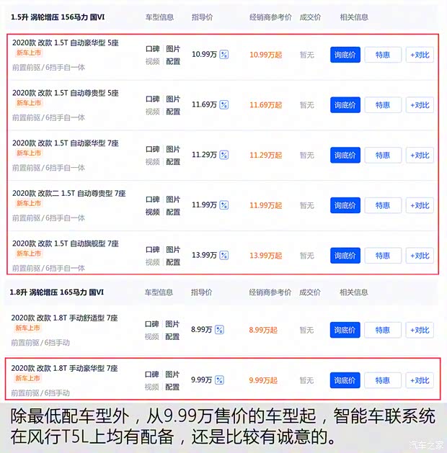Image resolution: width=447 pixels, height=453 pixels.
Task: Open 图片 link for 1.5T 自动豪华型 5座
Action: 173,49
